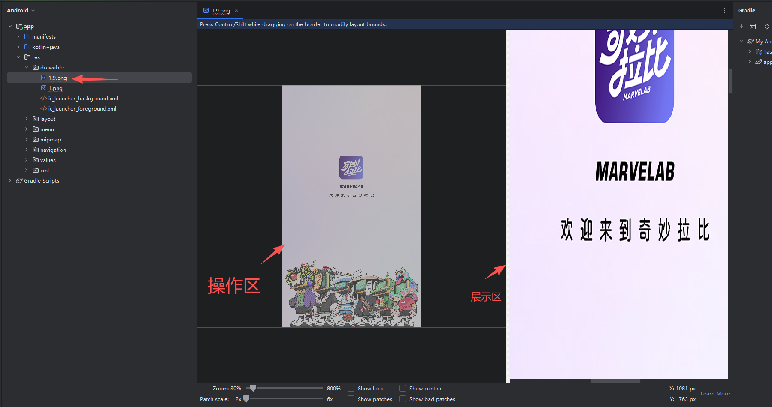This screenshot has width=772, height=407.
Task: Open the Android project view dropdown
Action: (21, 10)
